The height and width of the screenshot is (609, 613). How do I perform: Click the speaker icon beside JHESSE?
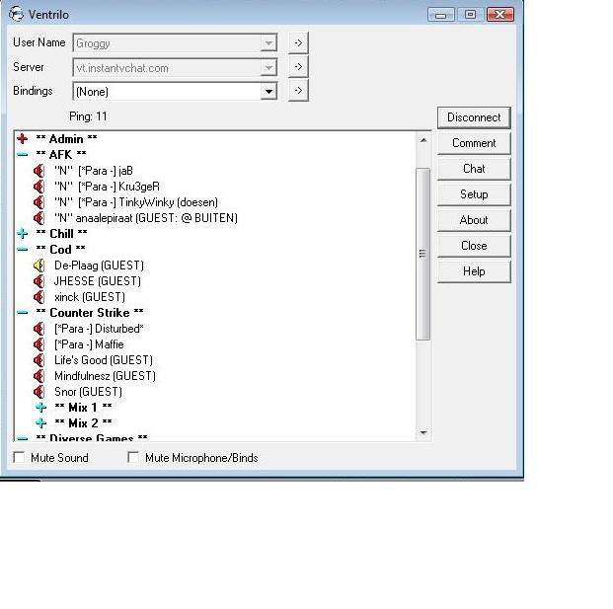(x=39, y=281)
